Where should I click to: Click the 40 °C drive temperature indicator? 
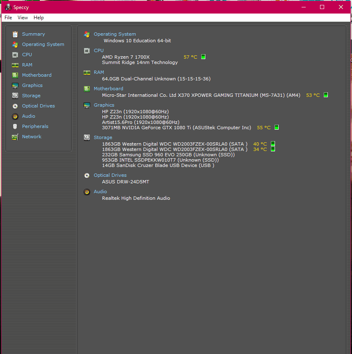click(x=273, y=144)
